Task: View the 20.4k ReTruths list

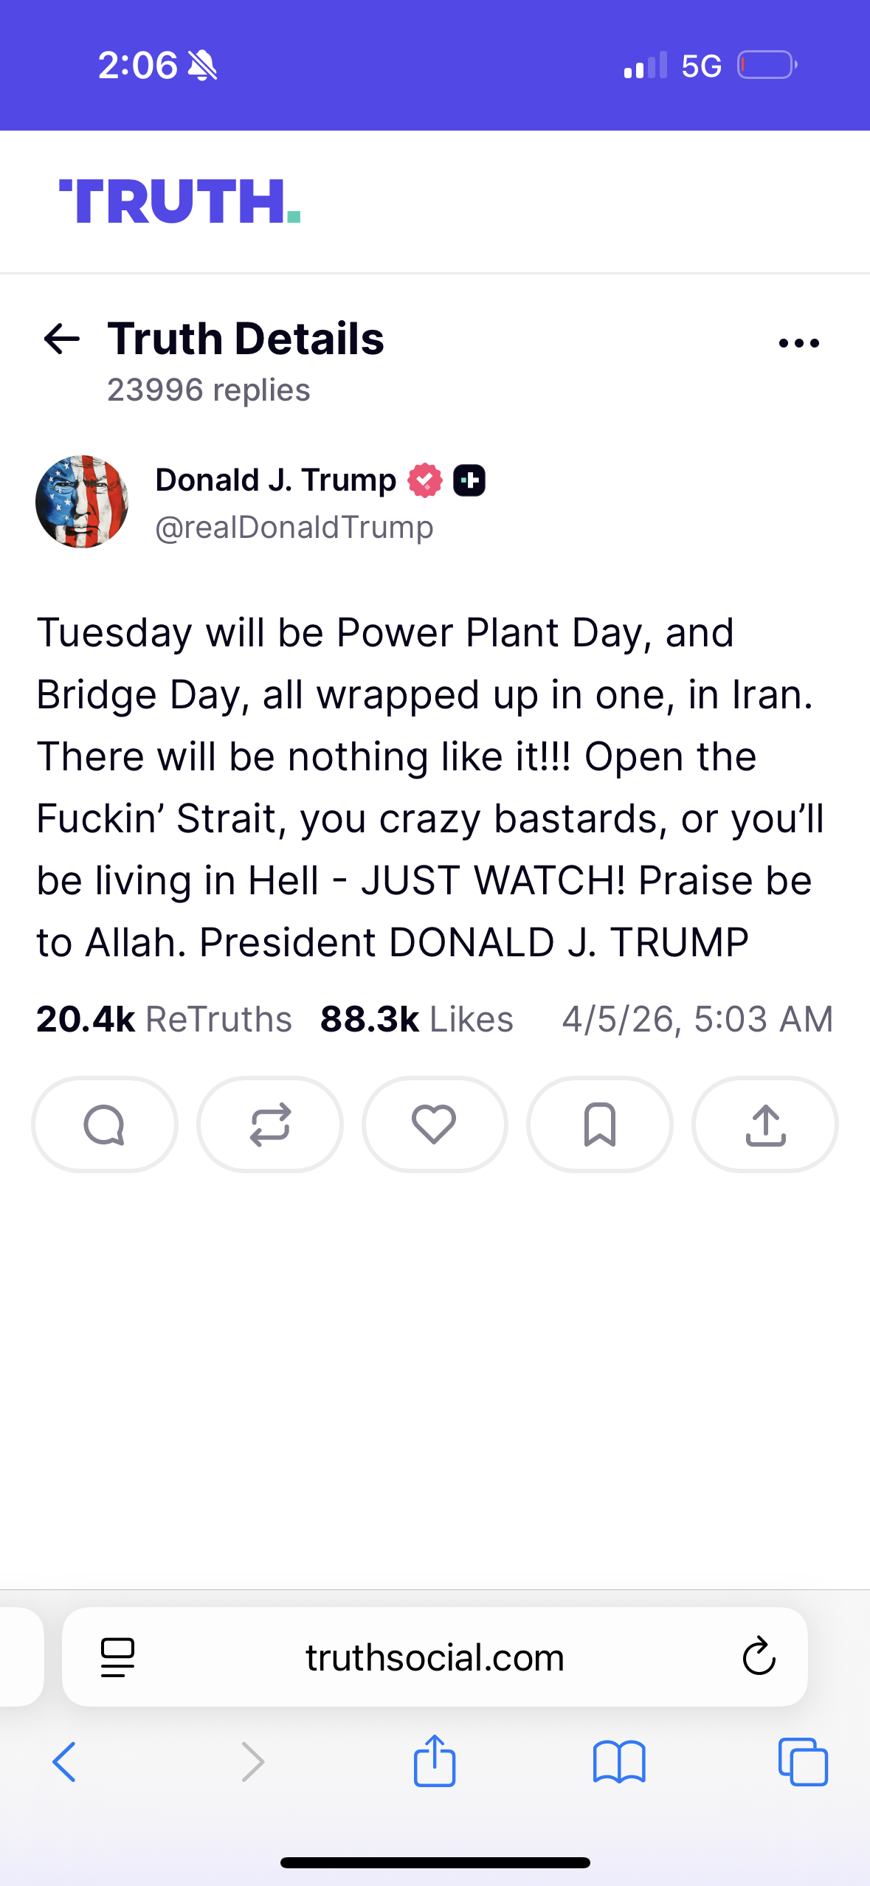Action: tap(164, 1020)
